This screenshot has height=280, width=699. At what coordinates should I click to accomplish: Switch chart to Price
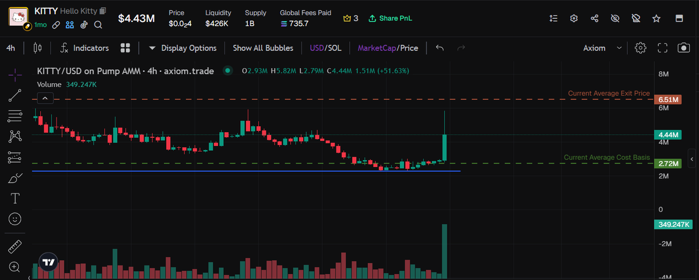(409, 48)
